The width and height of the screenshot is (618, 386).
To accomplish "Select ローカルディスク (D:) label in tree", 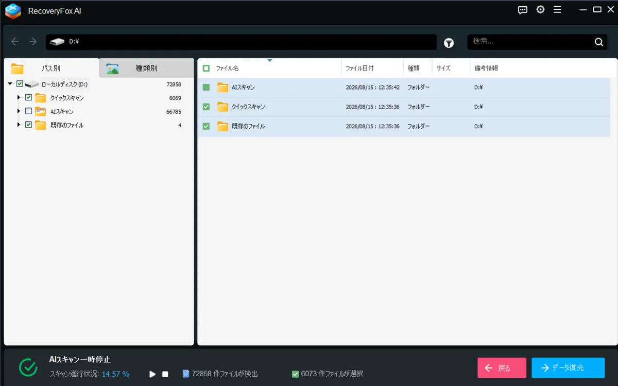I will [x=64, y=84].
